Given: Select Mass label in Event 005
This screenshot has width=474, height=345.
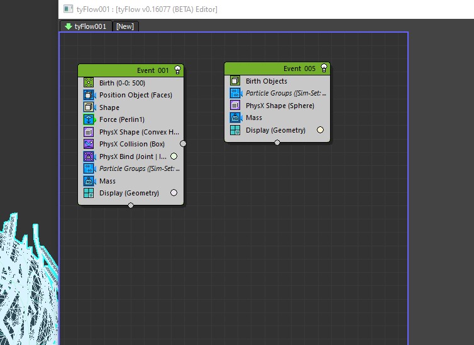Looking at the screenshot, I should [254, 118].
